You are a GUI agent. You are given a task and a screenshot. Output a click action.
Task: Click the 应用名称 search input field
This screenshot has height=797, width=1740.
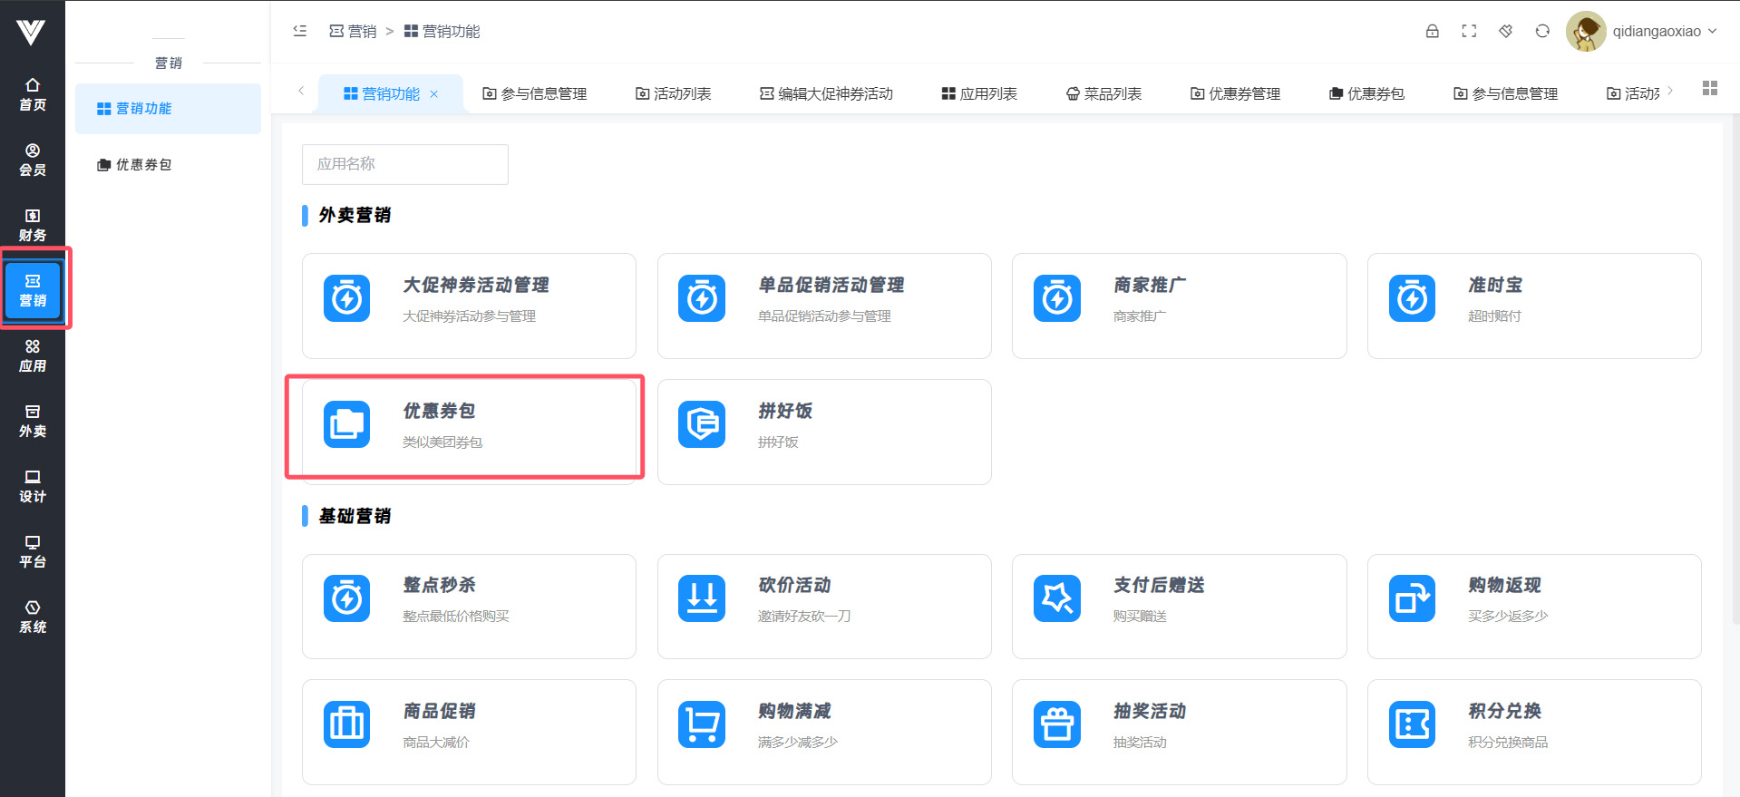click(404, 164)
